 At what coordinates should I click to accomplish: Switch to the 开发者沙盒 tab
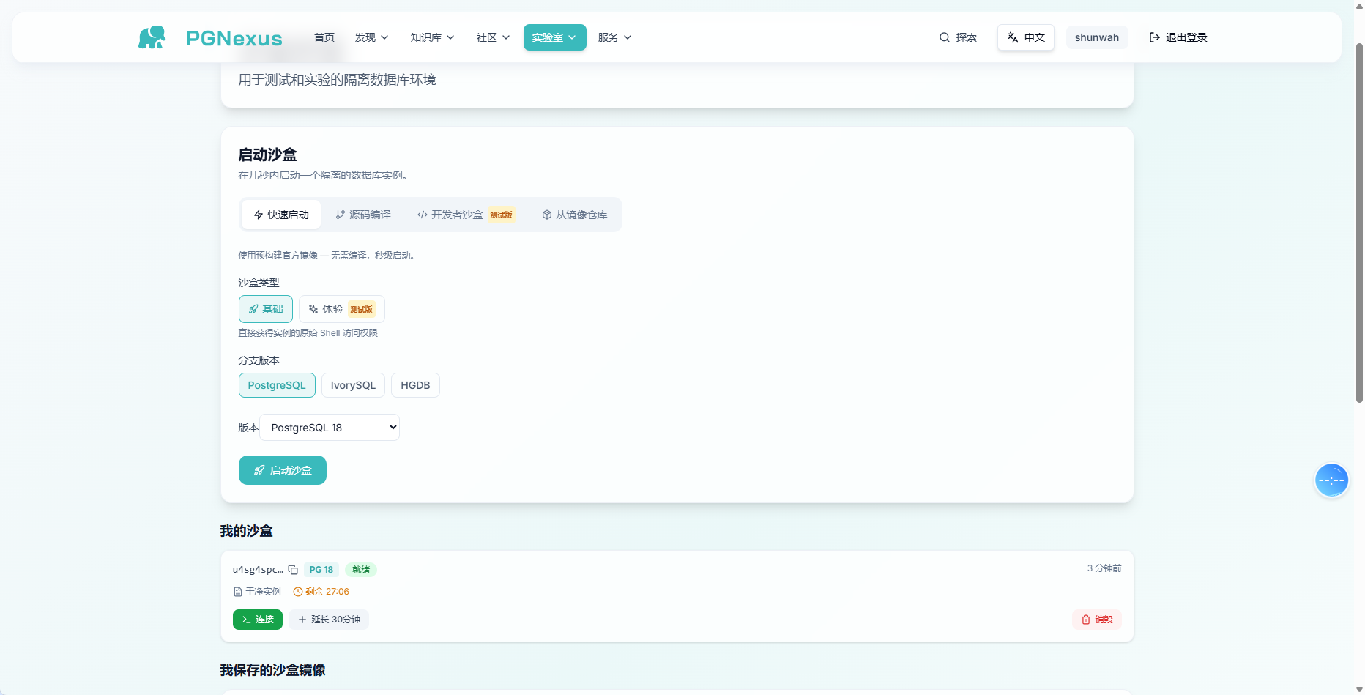(466, 215)
